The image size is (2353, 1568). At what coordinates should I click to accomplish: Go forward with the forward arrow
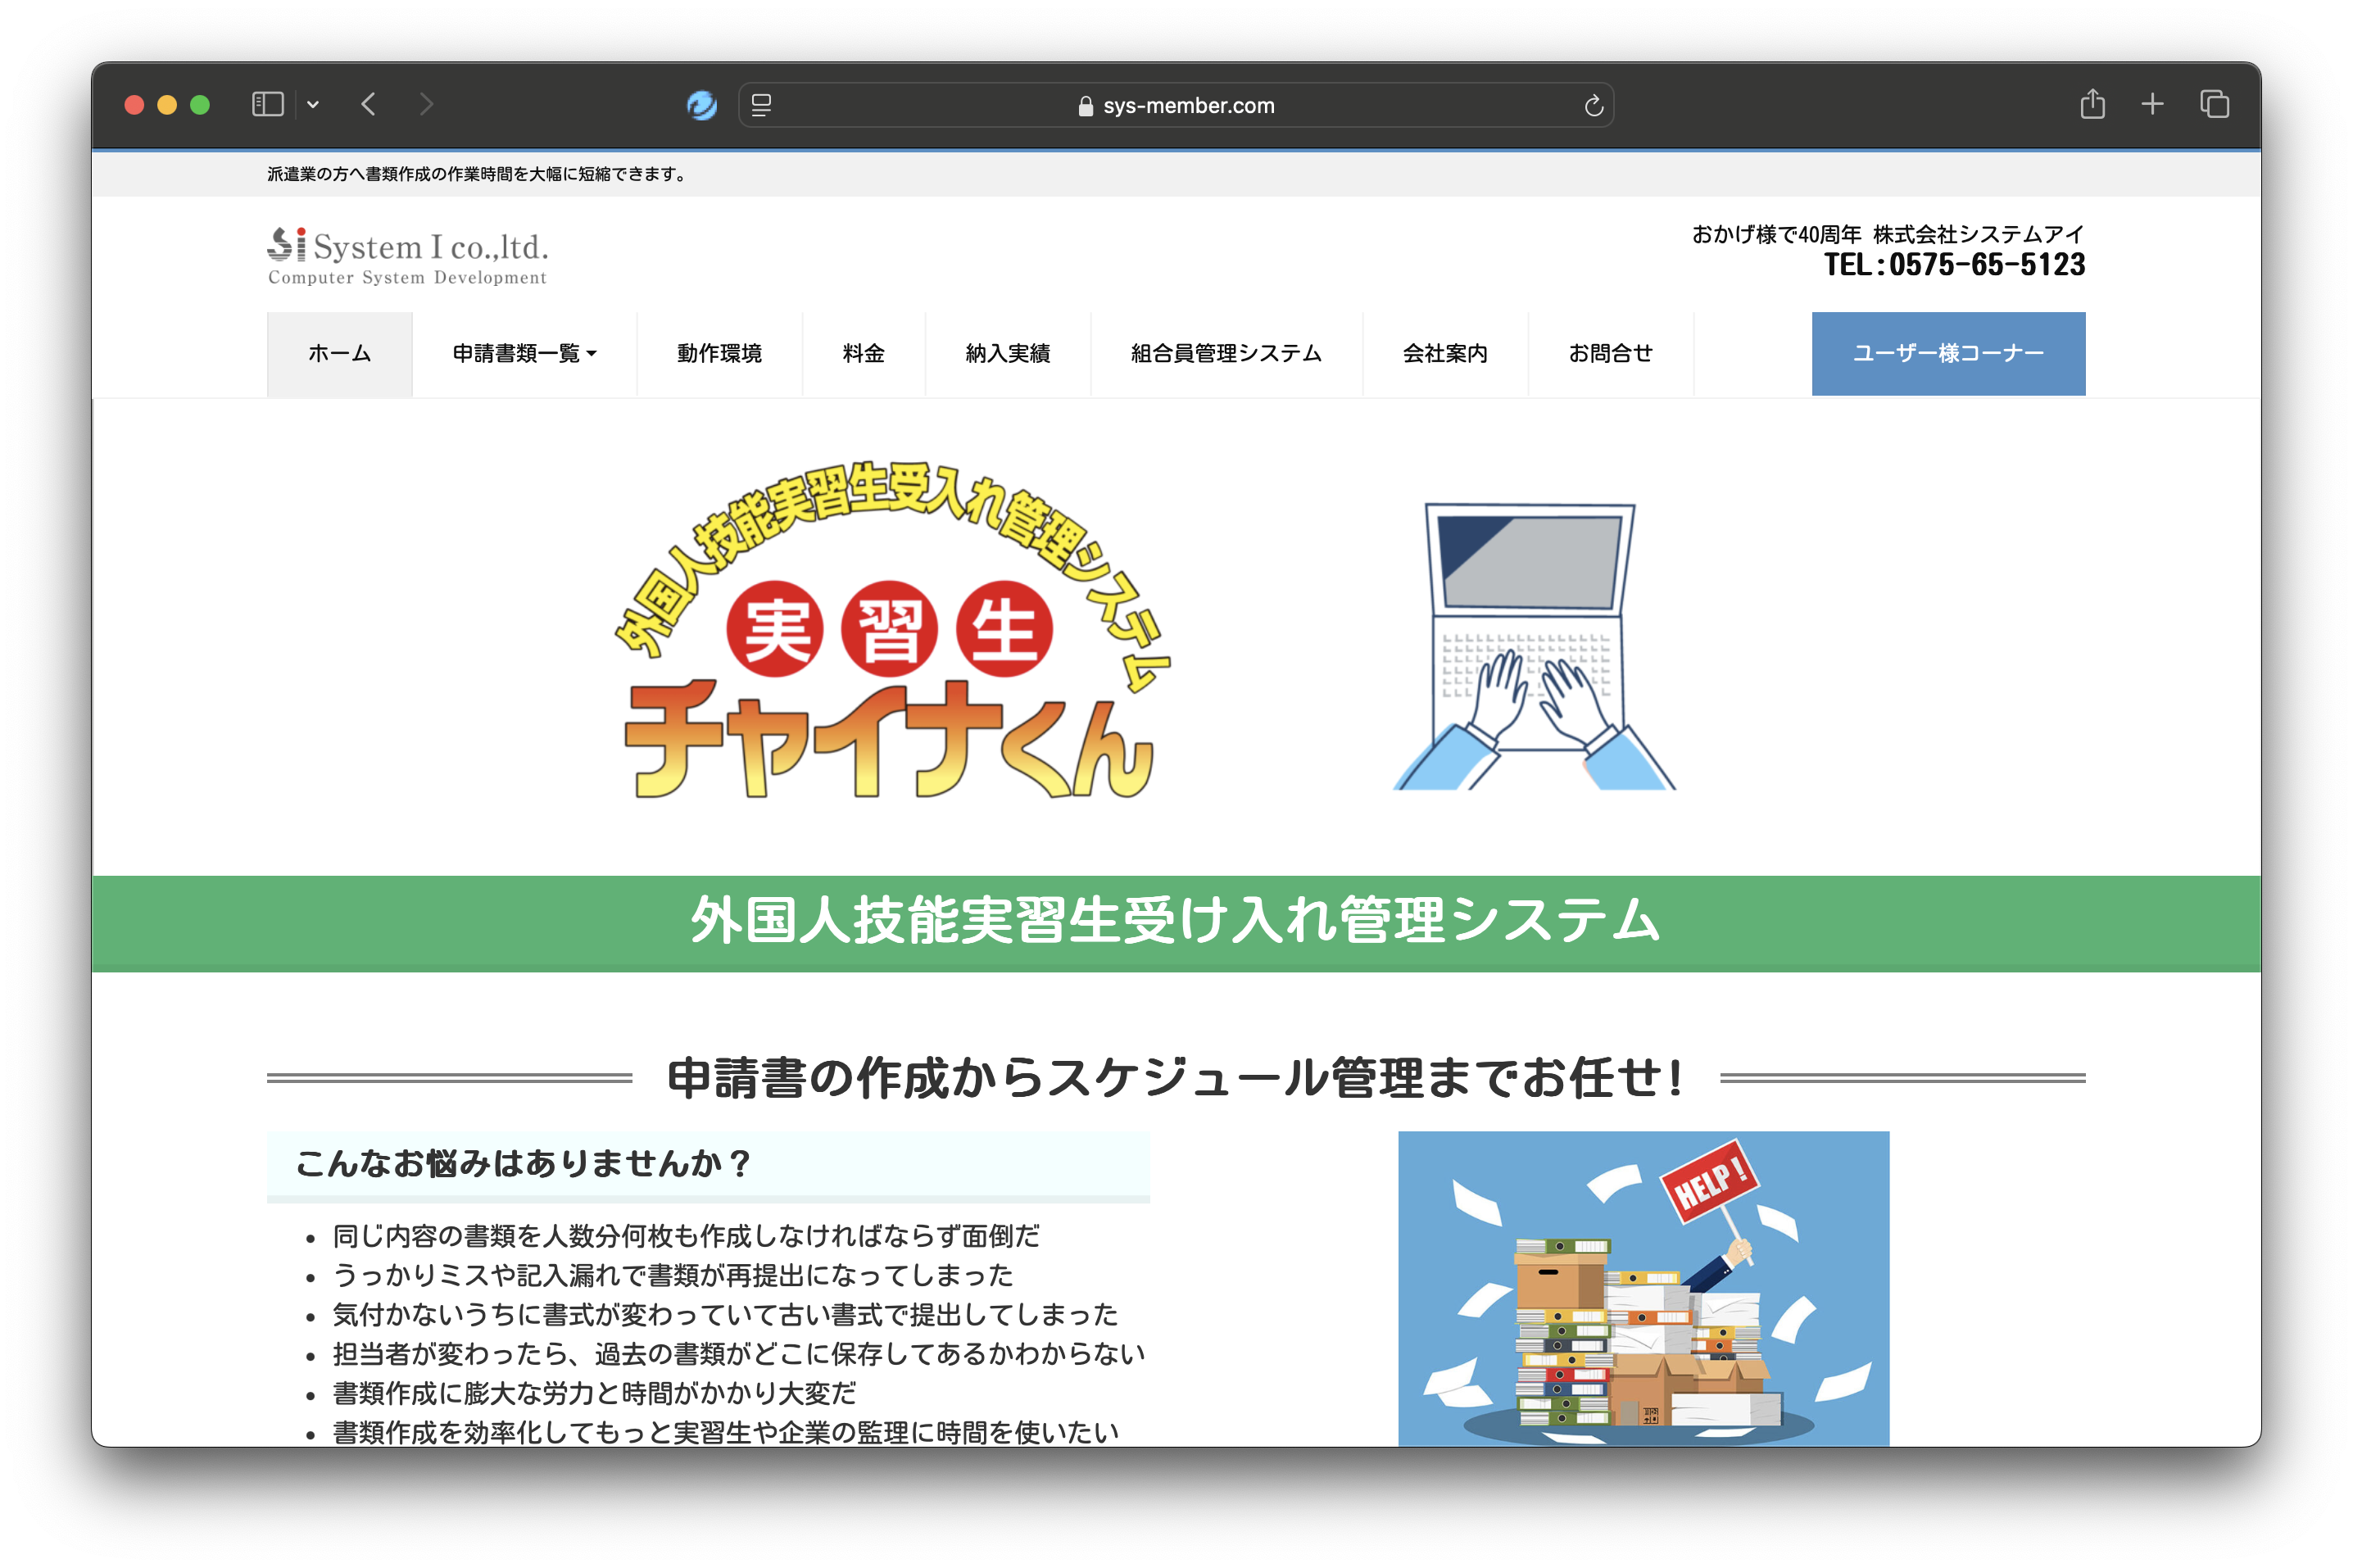[426, 104]
